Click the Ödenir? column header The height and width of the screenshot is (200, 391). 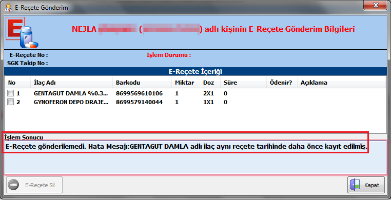[x=281, y=83]
